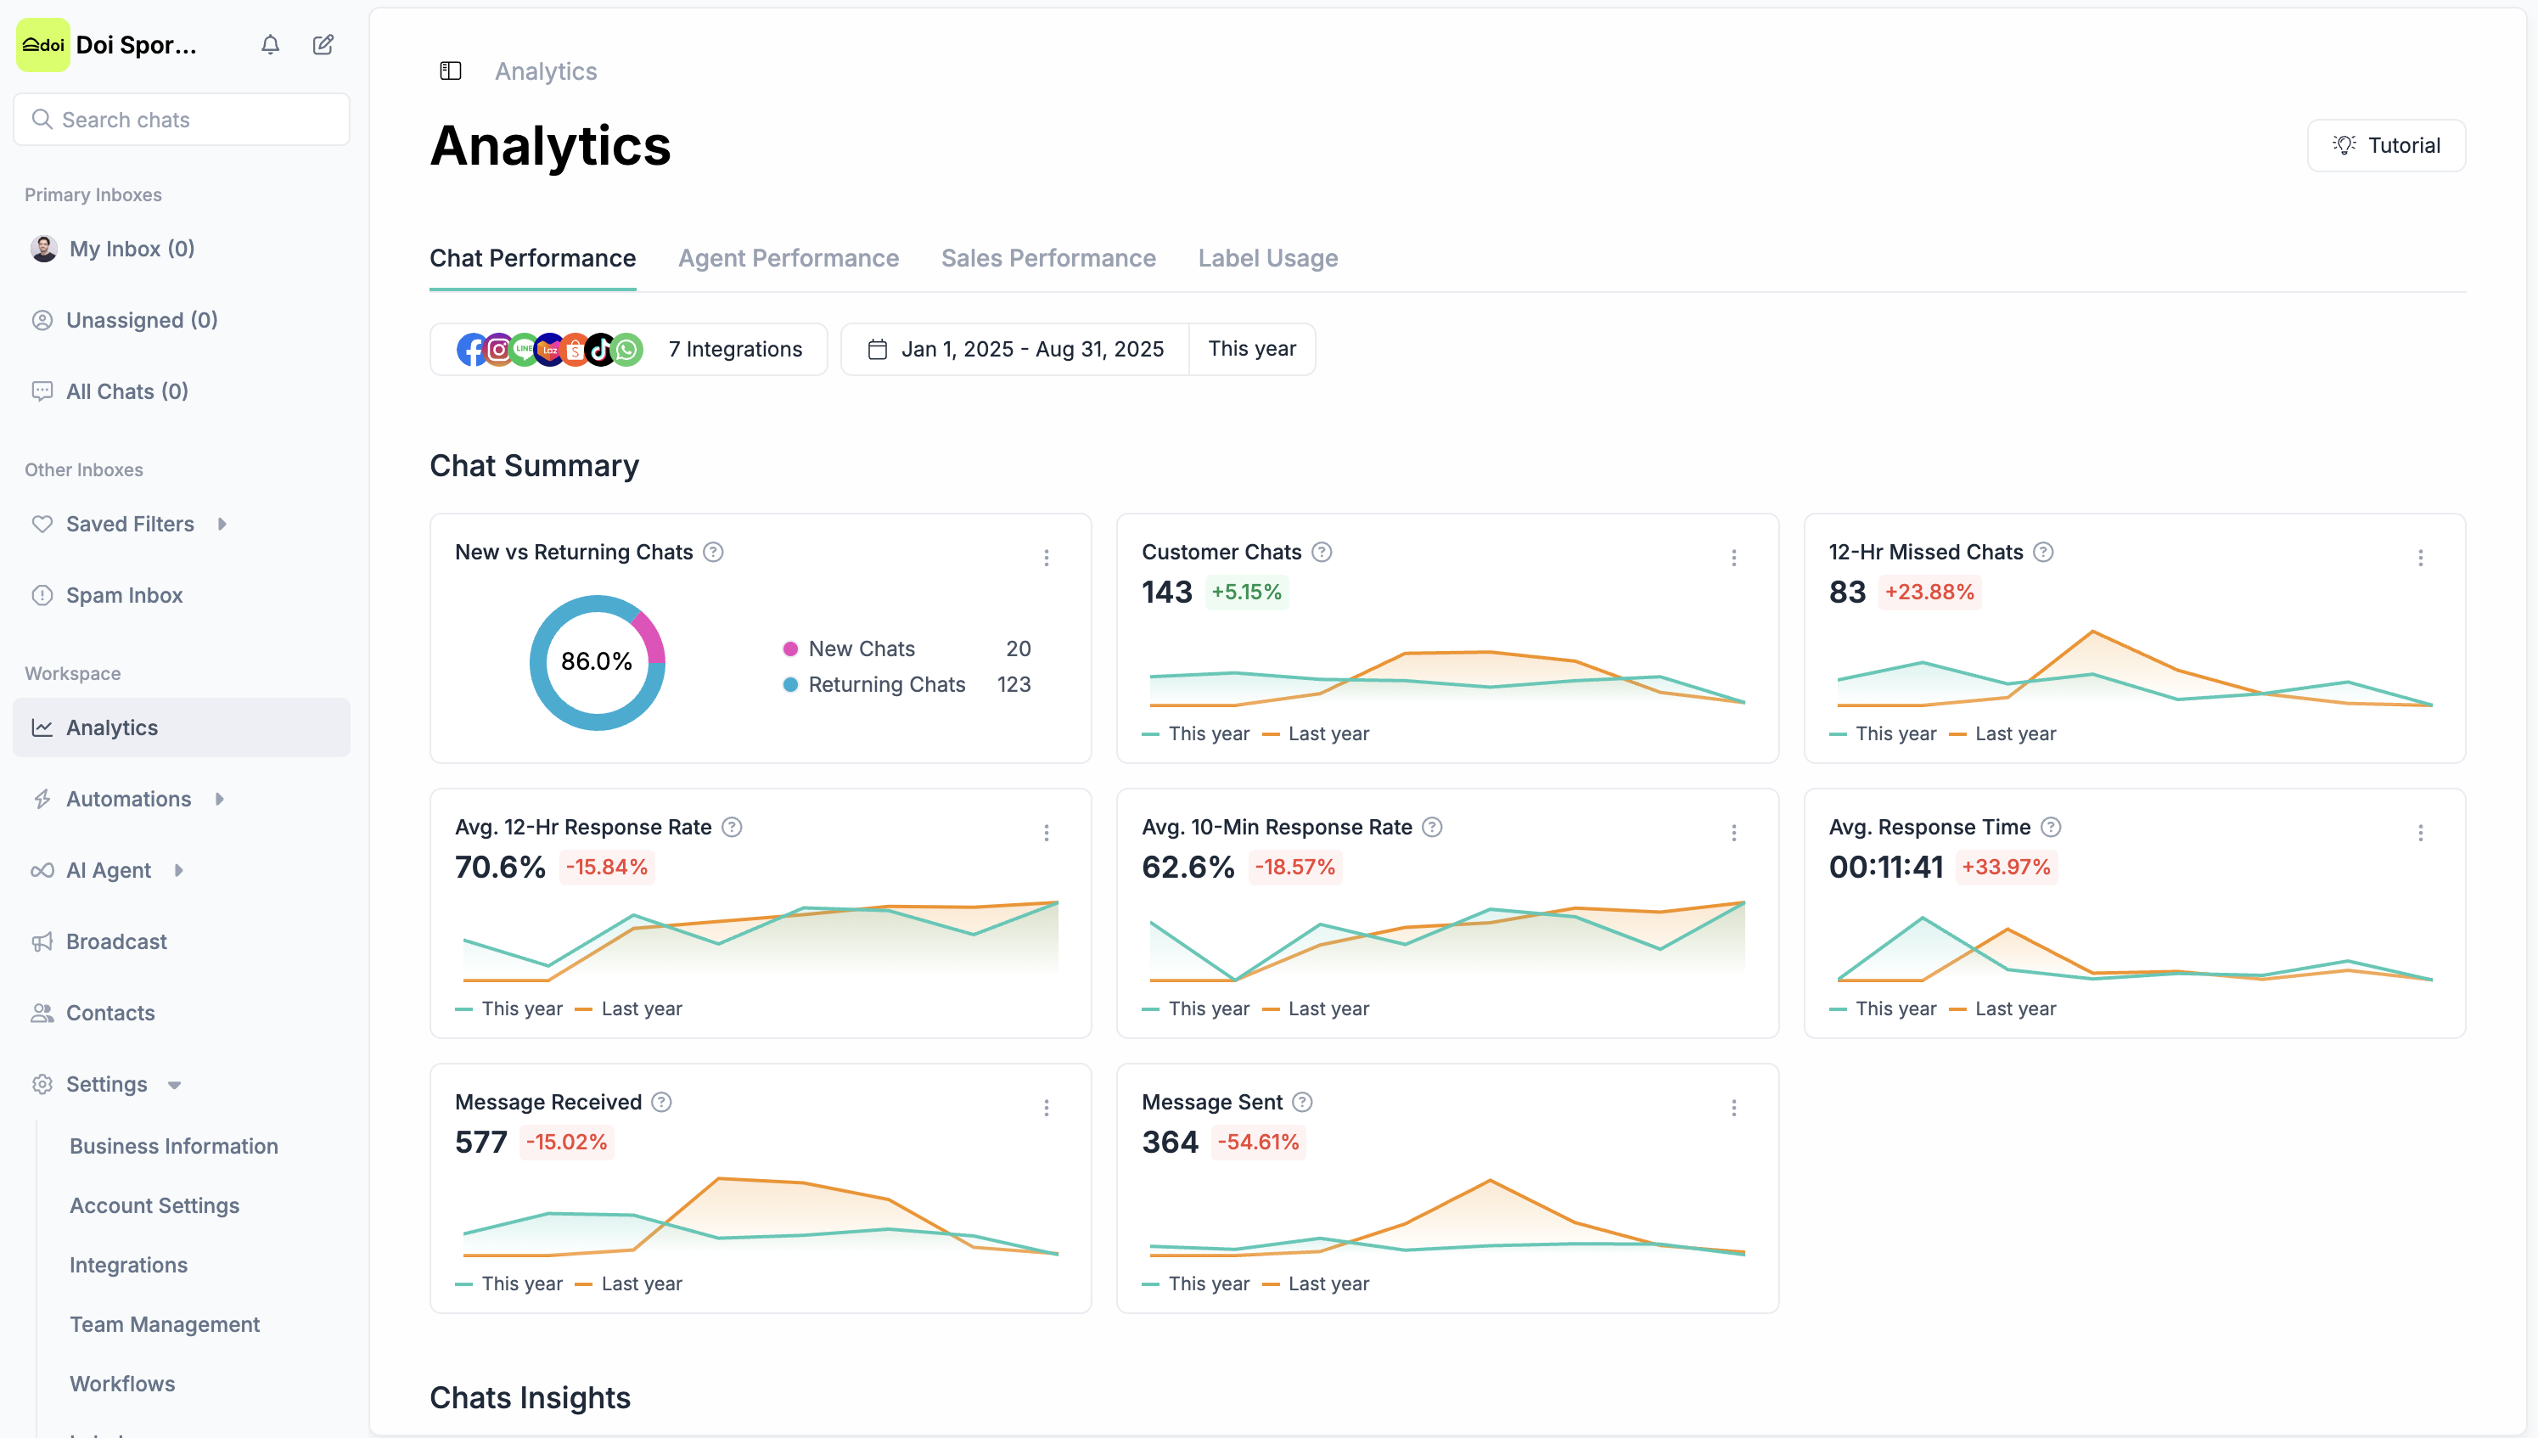
Task: Click the New Chats pink legend dot
Action: [790, 649]
